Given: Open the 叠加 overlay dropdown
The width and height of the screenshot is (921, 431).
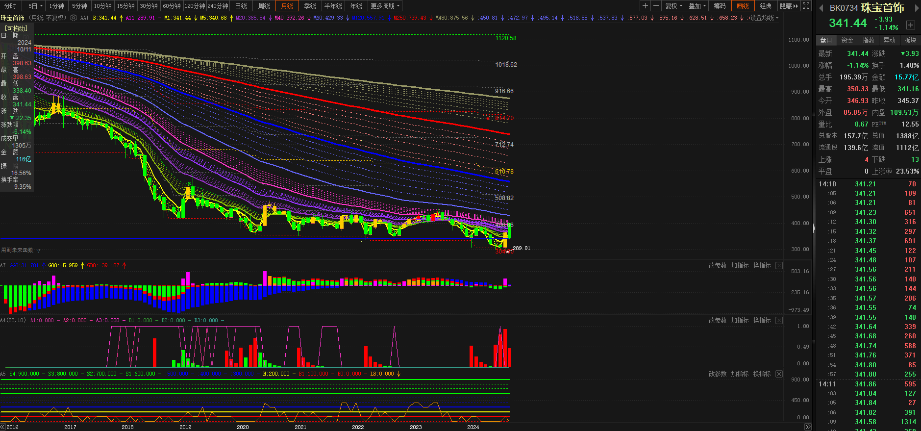Looking at the screenshot, I should coord(697,6).
